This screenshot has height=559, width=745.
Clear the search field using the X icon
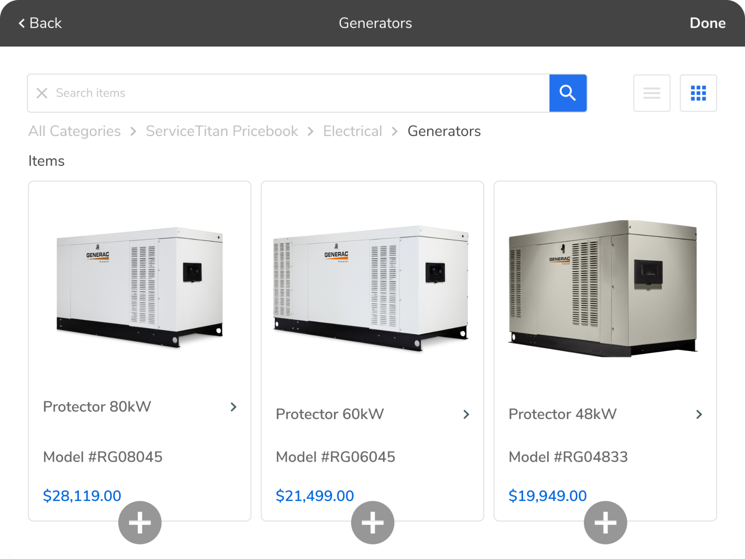pyautogui.click(x=42, y=93)
